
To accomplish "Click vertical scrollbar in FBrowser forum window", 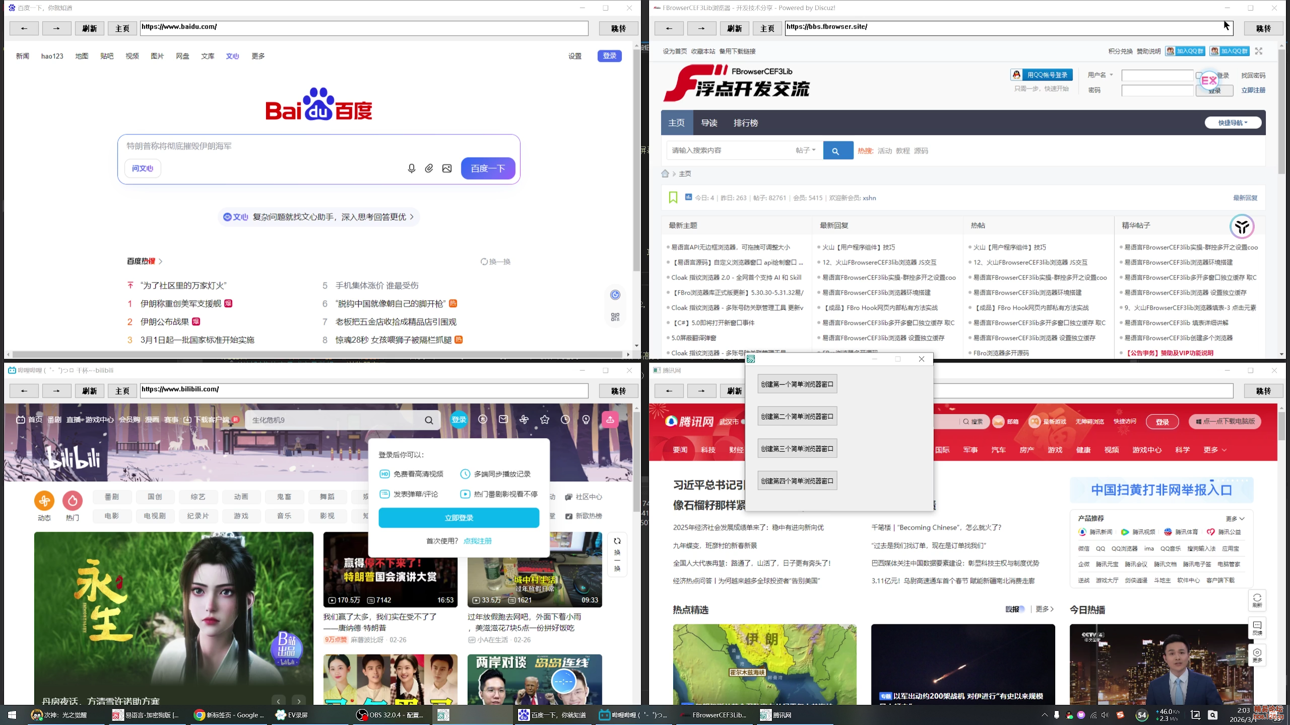I will (1281, 111).
